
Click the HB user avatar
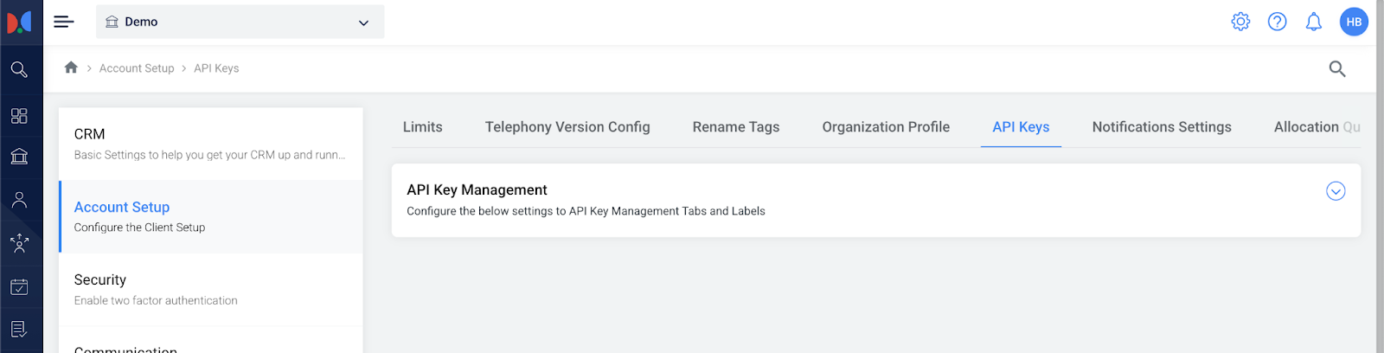(x=1353, y=22)
